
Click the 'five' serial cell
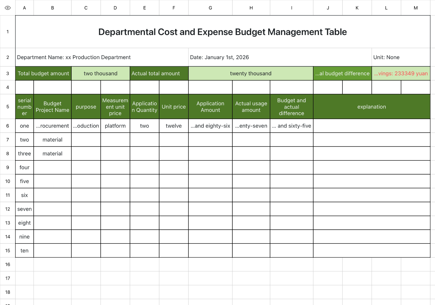24,181
